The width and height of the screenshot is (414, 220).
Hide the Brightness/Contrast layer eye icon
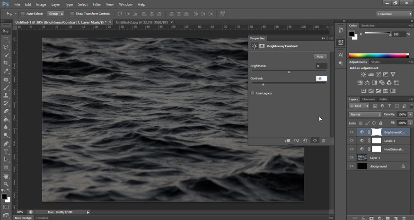tap(352, 132)
